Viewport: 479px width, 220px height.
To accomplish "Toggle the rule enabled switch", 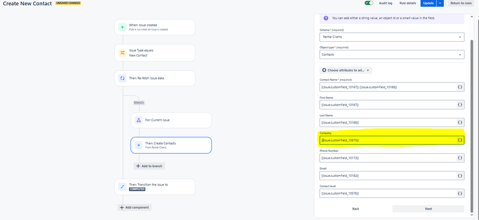I will click(369, 3).
